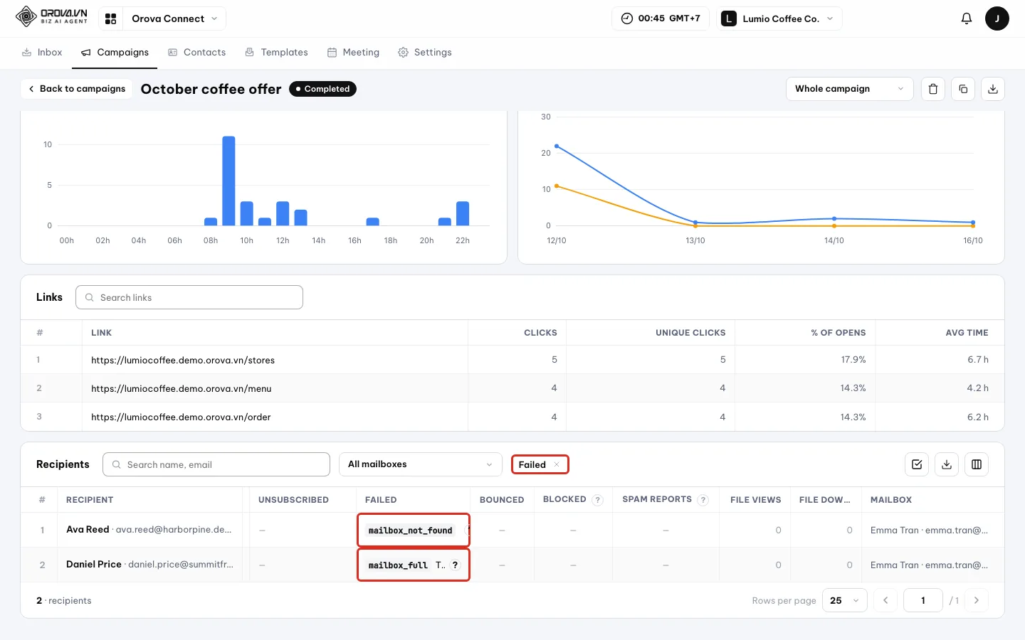Duplicate the campaign using the copy icon
Image resolution: width=1025 pixels, height=640 pixels.
coord(963,89)
